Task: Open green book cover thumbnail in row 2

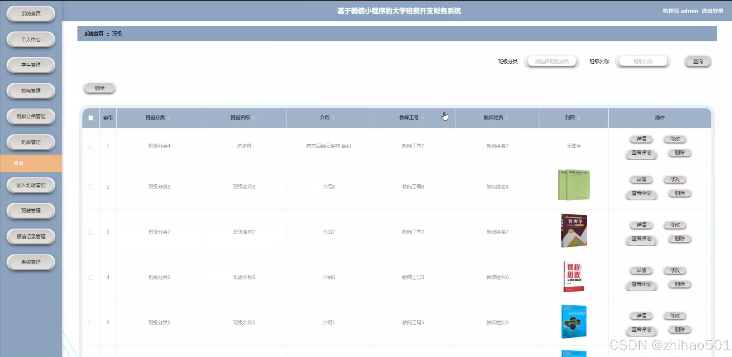Action: pos(574,185)
